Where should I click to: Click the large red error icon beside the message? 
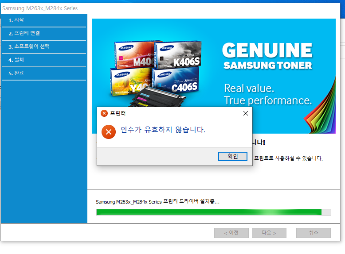tap(109, 132)
